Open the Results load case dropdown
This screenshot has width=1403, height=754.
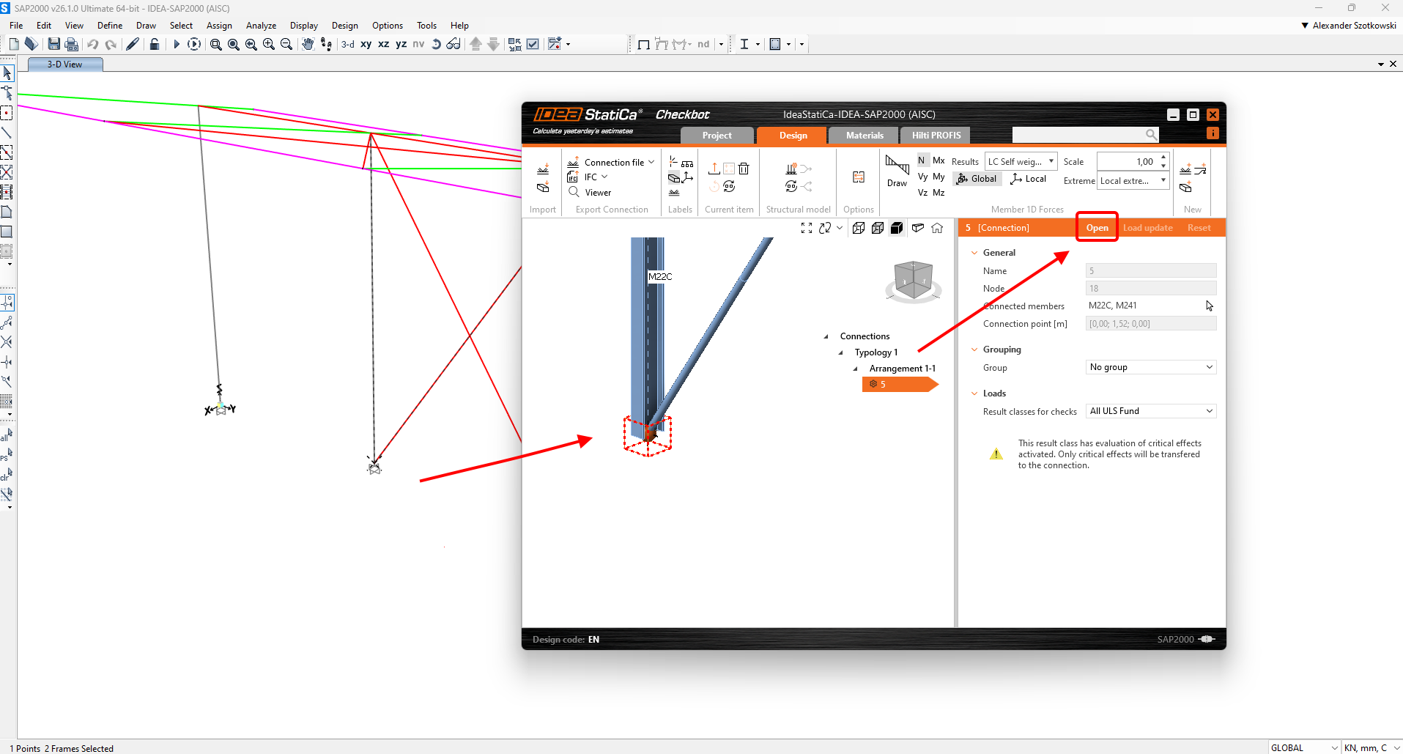[1021, 162]
